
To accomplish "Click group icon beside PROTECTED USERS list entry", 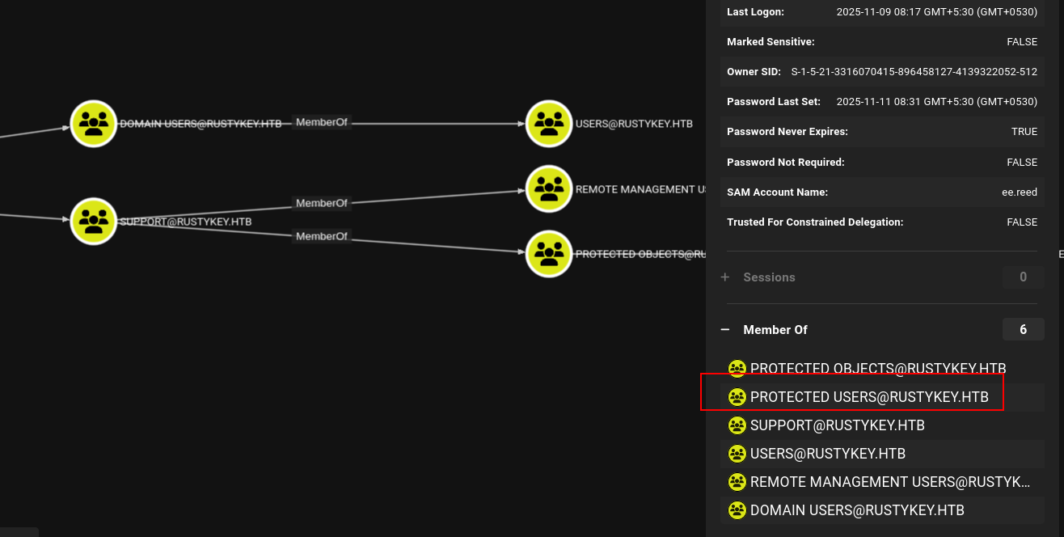I will click(x=737, y=397).
